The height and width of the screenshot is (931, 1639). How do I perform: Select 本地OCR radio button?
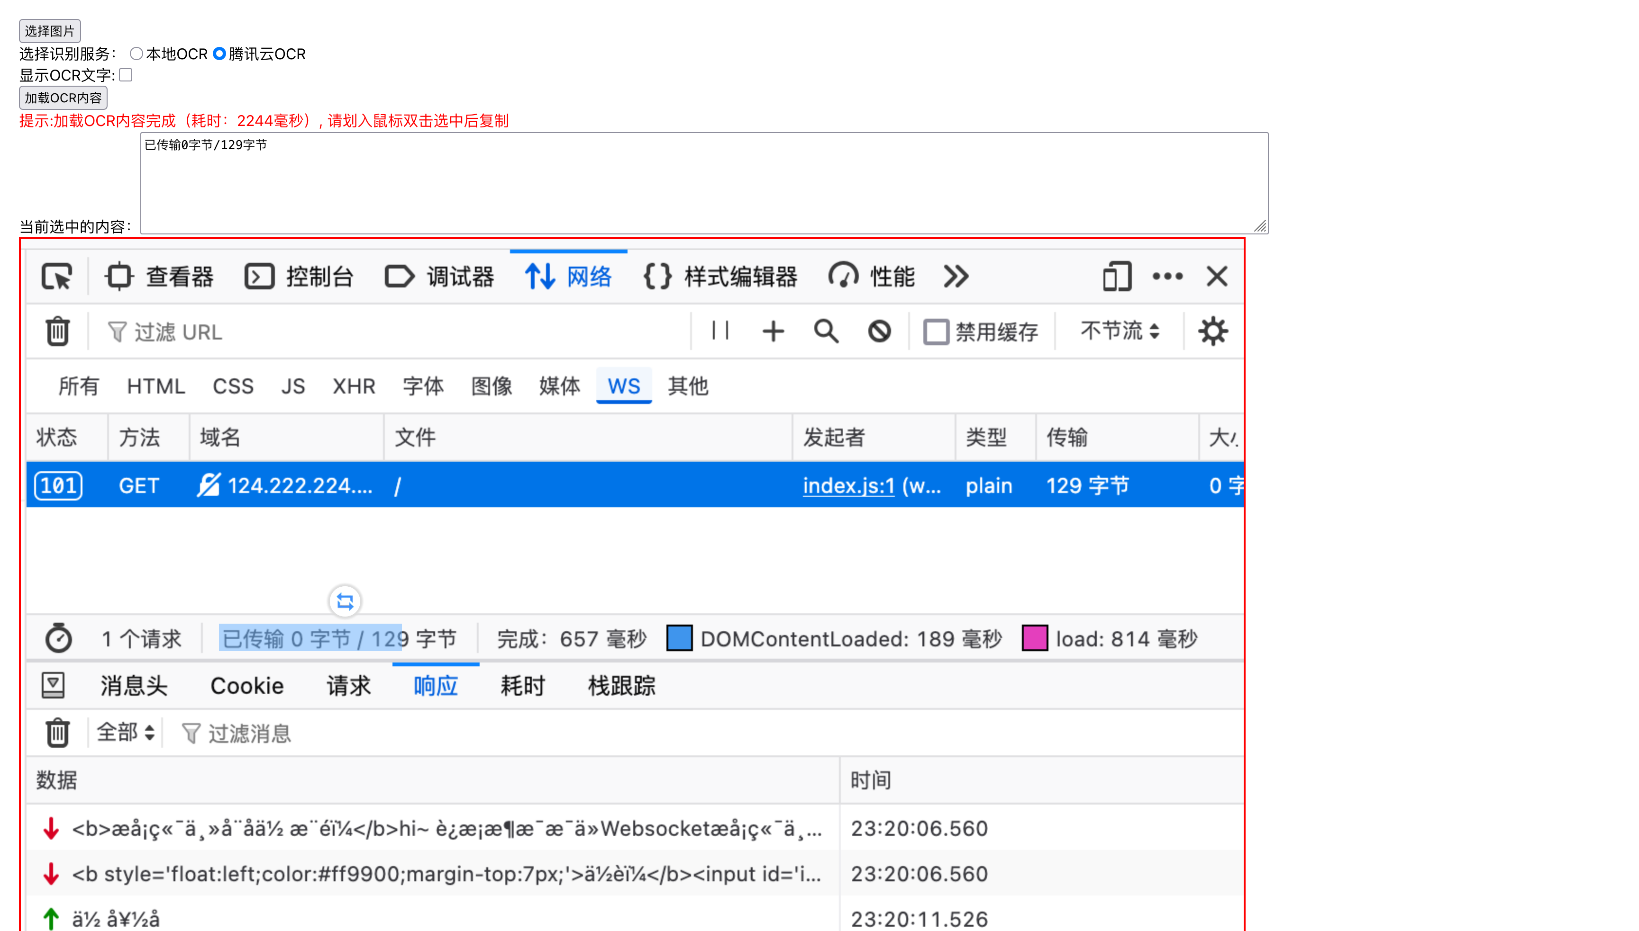pyautogui.click(x=136, y=54)
